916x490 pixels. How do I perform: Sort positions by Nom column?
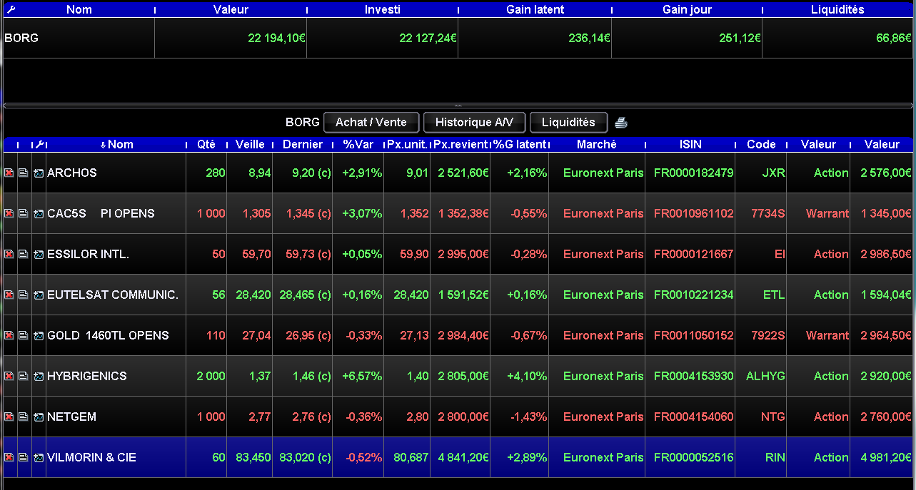[x=116, y=145]
